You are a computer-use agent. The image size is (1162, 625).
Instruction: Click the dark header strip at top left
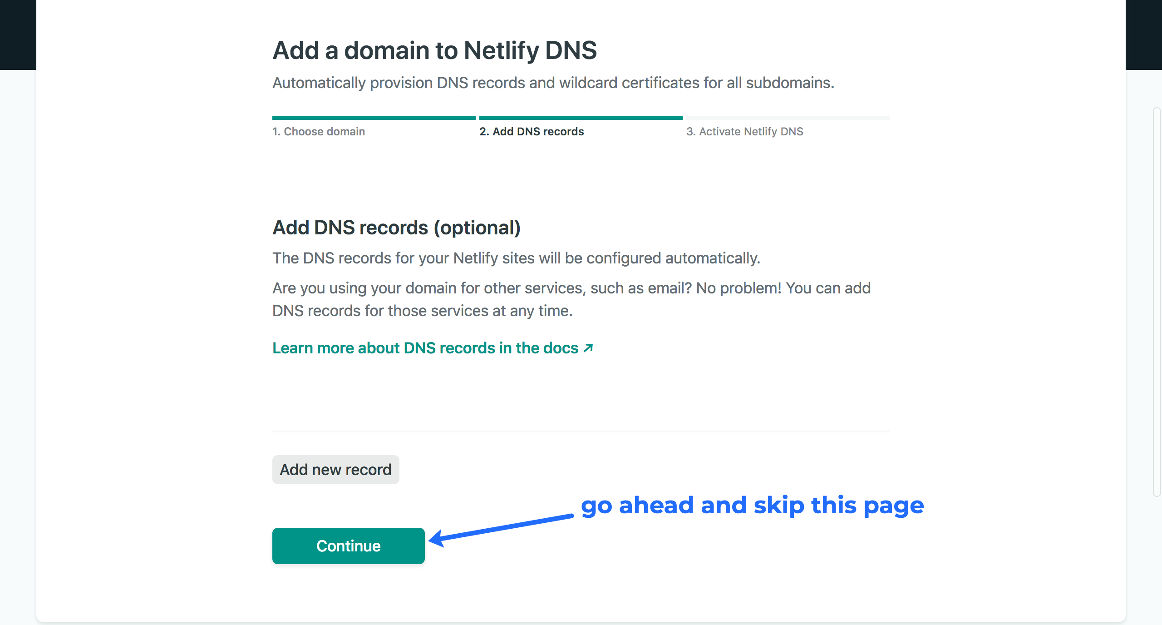point(18,35)
